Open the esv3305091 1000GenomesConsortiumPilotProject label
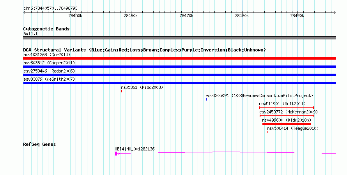 259,95
